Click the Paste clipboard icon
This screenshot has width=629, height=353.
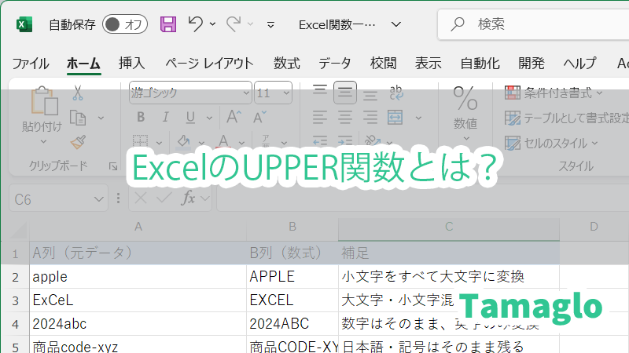click(x=42, y=106)
